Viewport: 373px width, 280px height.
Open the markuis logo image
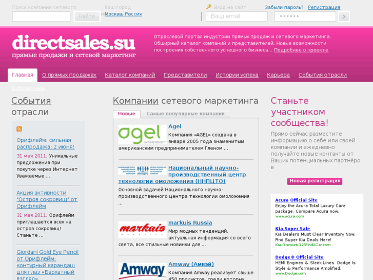tap(142, 230)
